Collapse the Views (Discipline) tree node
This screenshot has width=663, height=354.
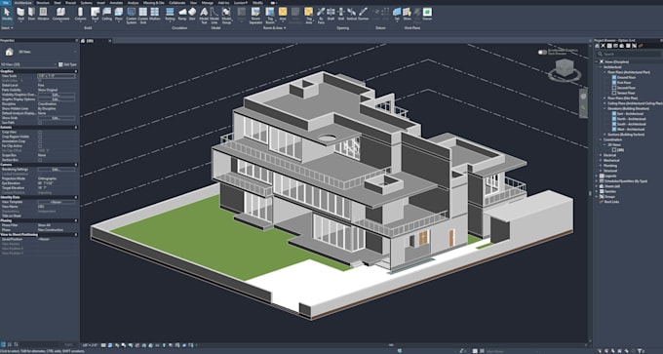pyautogui.click(x=597, y=61)
